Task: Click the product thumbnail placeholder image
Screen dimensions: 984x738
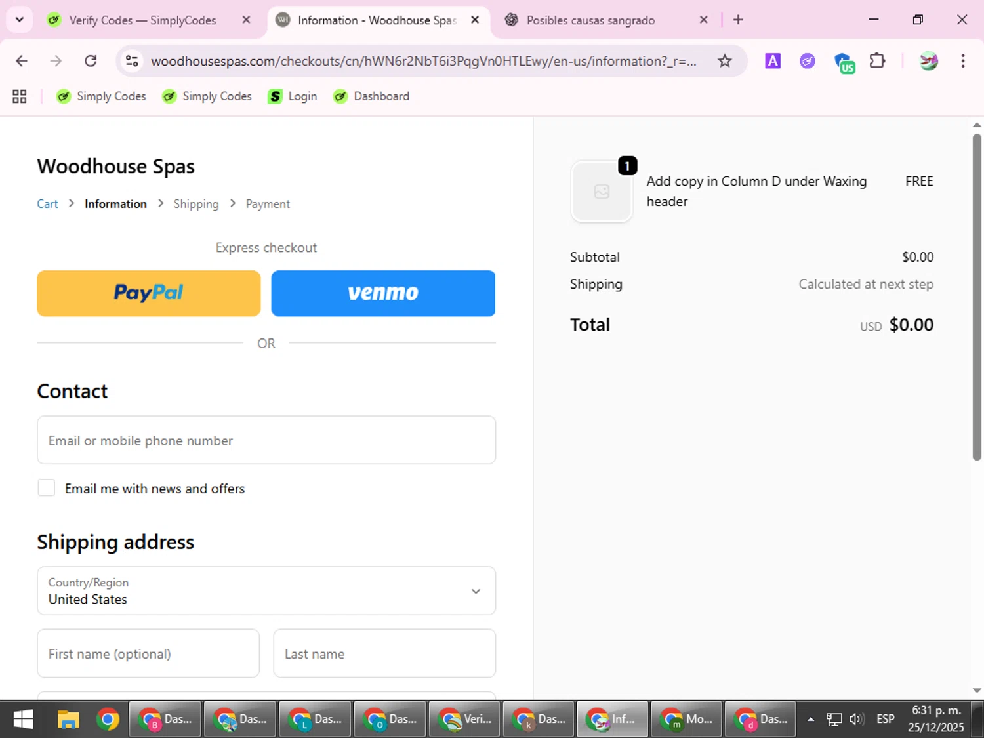Action: [x=602, y=192]
